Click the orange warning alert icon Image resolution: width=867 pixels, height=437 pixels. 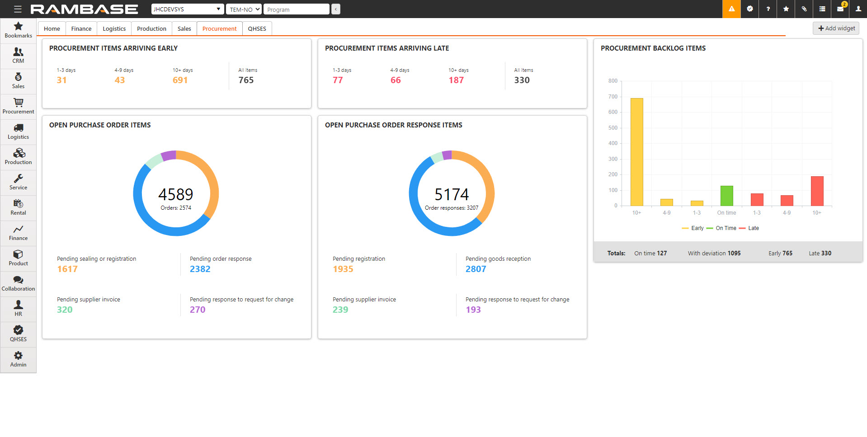pyautogui.click(x=731, y=9)
